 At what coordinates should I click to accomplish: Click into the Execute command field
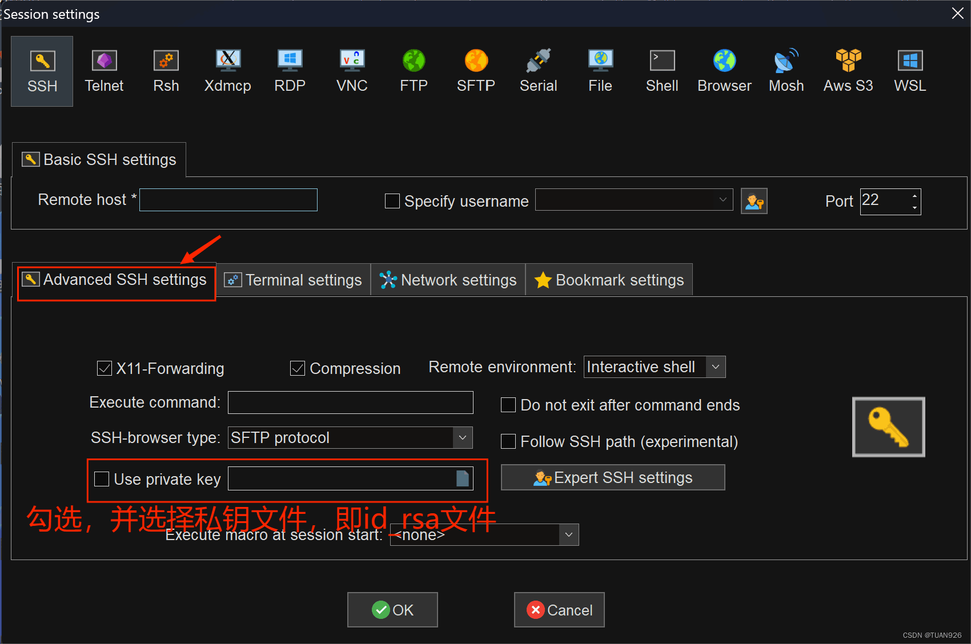351,402
